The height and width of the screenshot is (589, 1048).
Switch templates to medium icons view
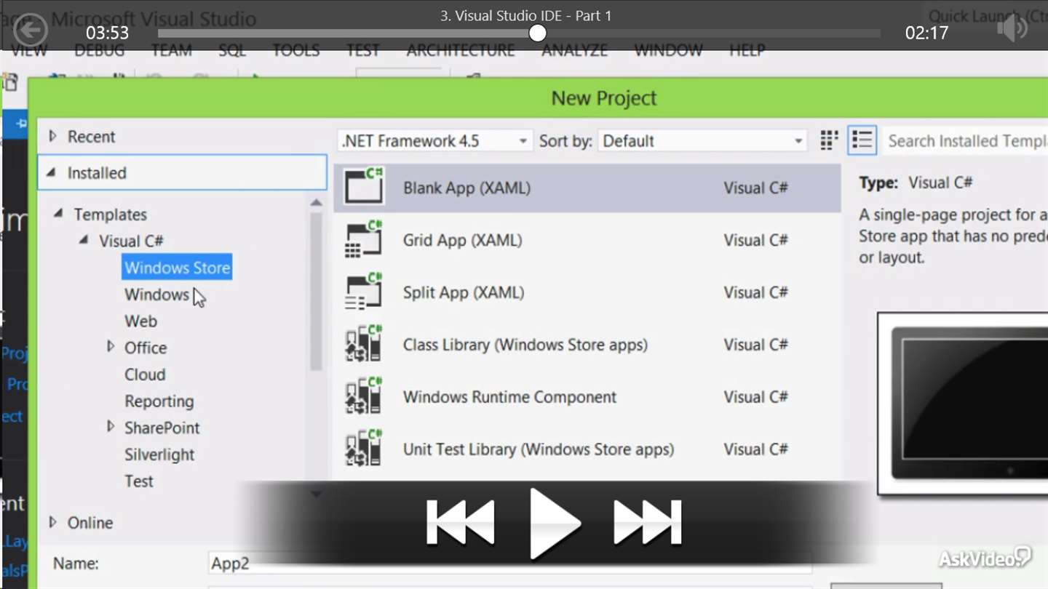829,140
